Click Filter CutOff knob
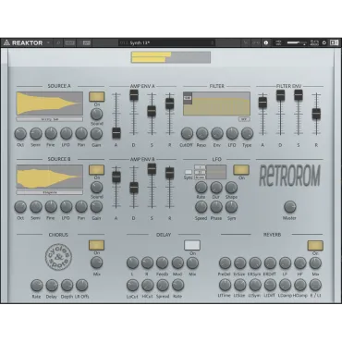The height and width of the screenshot is (342, 342). (x=187, y=134)
